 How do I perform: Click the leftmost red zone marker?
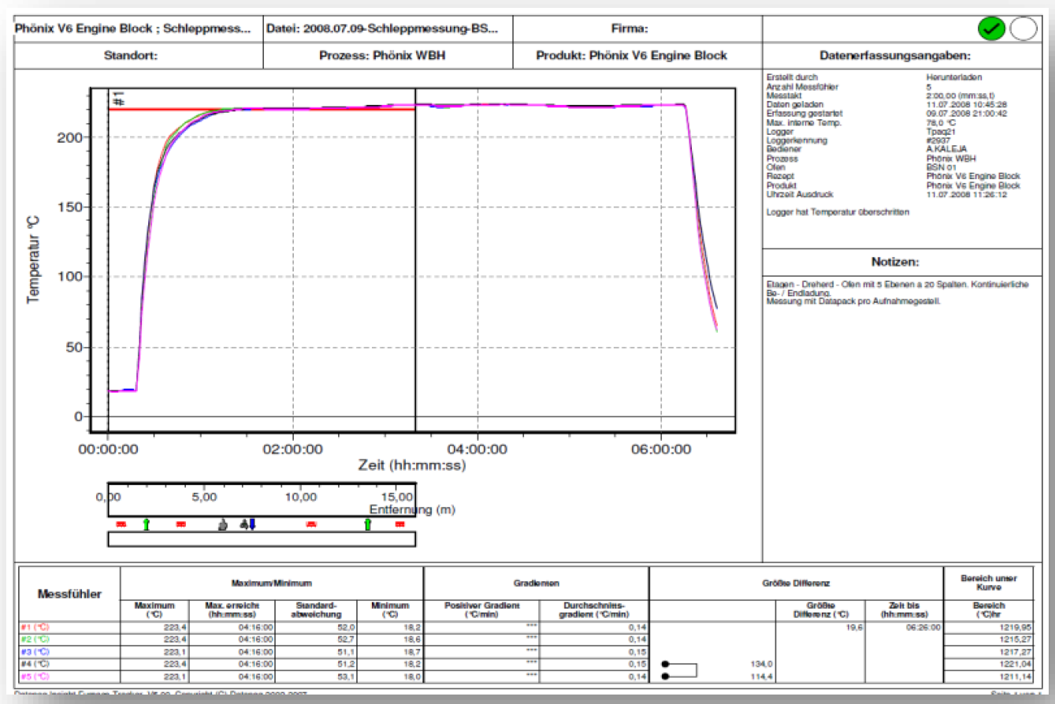click(x=121, y=524)
